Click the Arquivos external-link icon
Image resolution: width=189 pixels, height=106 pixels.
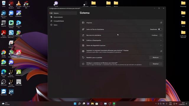point(161,23)
